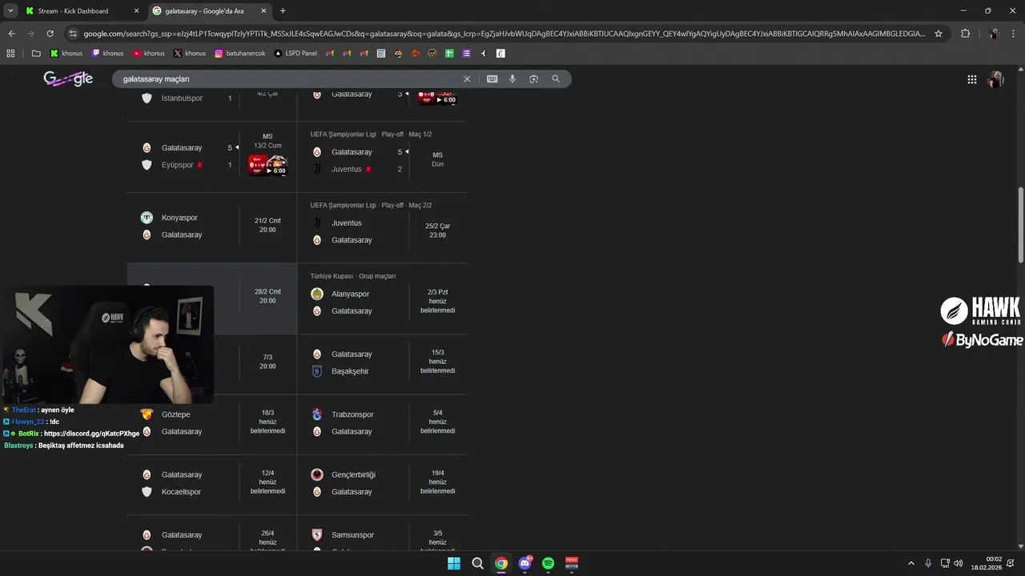Open Windows taskbar search
Image resolution: width=1025 pixels, height=576 pixels.
(477, 563)
